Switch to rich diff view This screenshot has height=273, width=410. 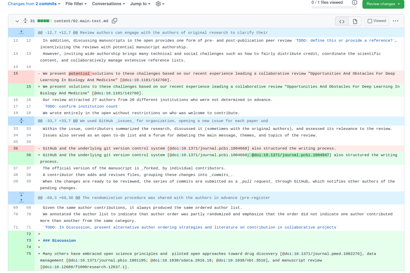click(355, 21)
